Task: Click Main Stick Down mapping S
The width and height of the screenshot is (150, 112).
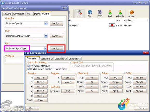Action: [x=92, y=82]
